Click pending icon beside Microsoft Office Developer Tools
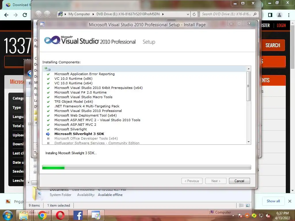295x221 pixels. [48, 138]
